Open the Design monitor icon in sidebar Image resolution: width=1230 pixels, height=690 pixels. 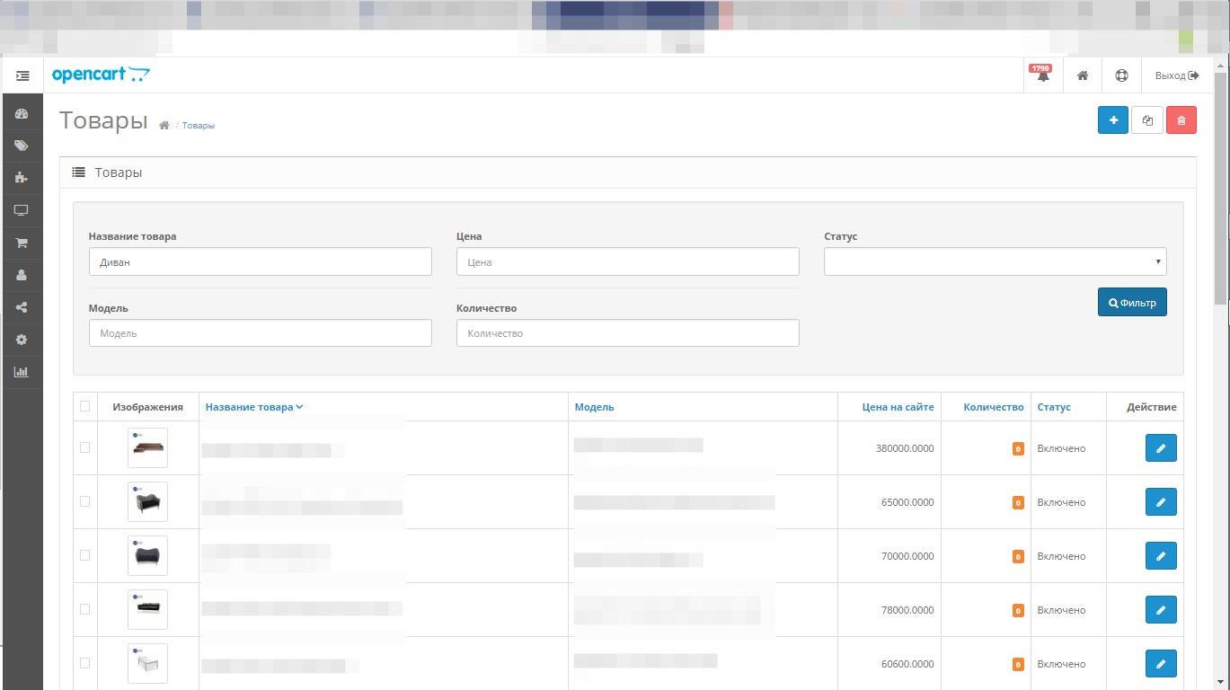[22, 210]
